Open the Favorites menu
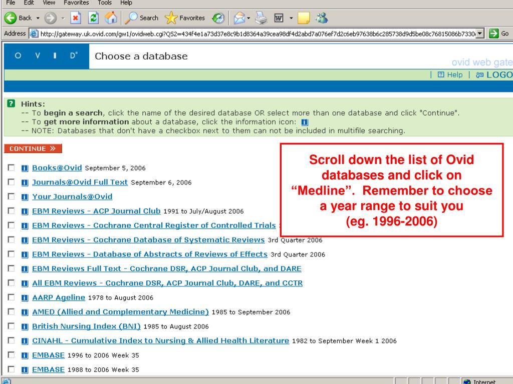 point(76,2)
